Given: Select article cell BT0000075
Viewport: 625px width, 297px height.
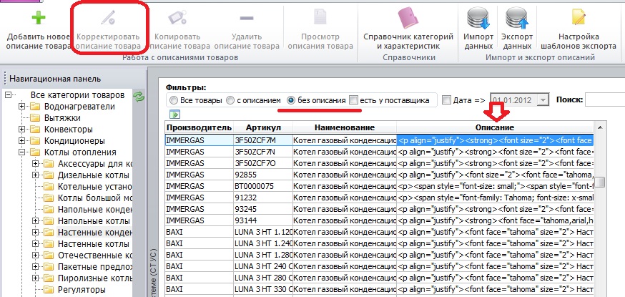Looking at the screenshot, I should [x=263, y=186].
